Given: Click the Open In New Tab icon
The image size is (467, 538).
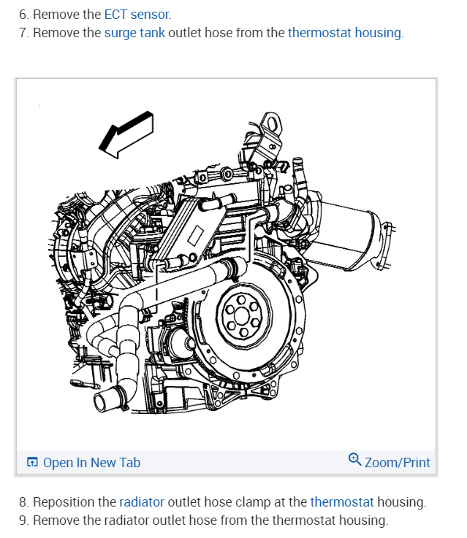Looking at the screenshot, I should (x=32, y=462).
